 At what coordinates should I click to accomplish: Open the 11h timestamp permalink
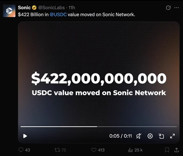[72, 8]
